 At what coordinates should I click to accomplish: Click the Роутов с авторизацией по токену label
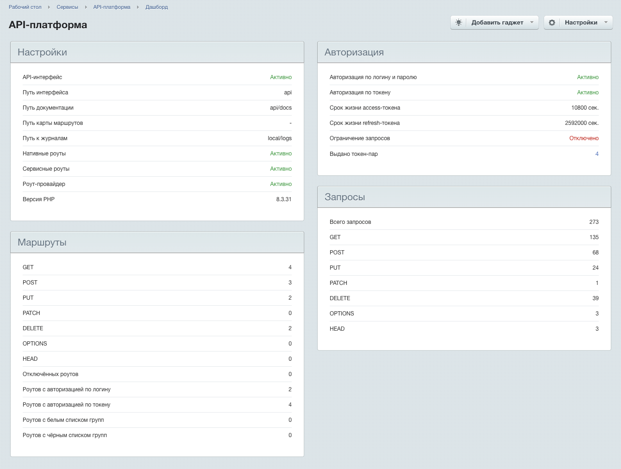pyautogui.click(x=67, y=405)
